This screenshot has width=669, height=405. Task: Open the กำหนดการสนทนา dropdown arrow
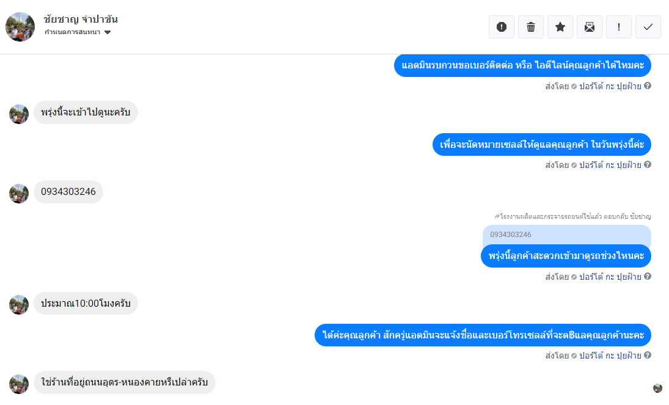click(x=108, y=32)
